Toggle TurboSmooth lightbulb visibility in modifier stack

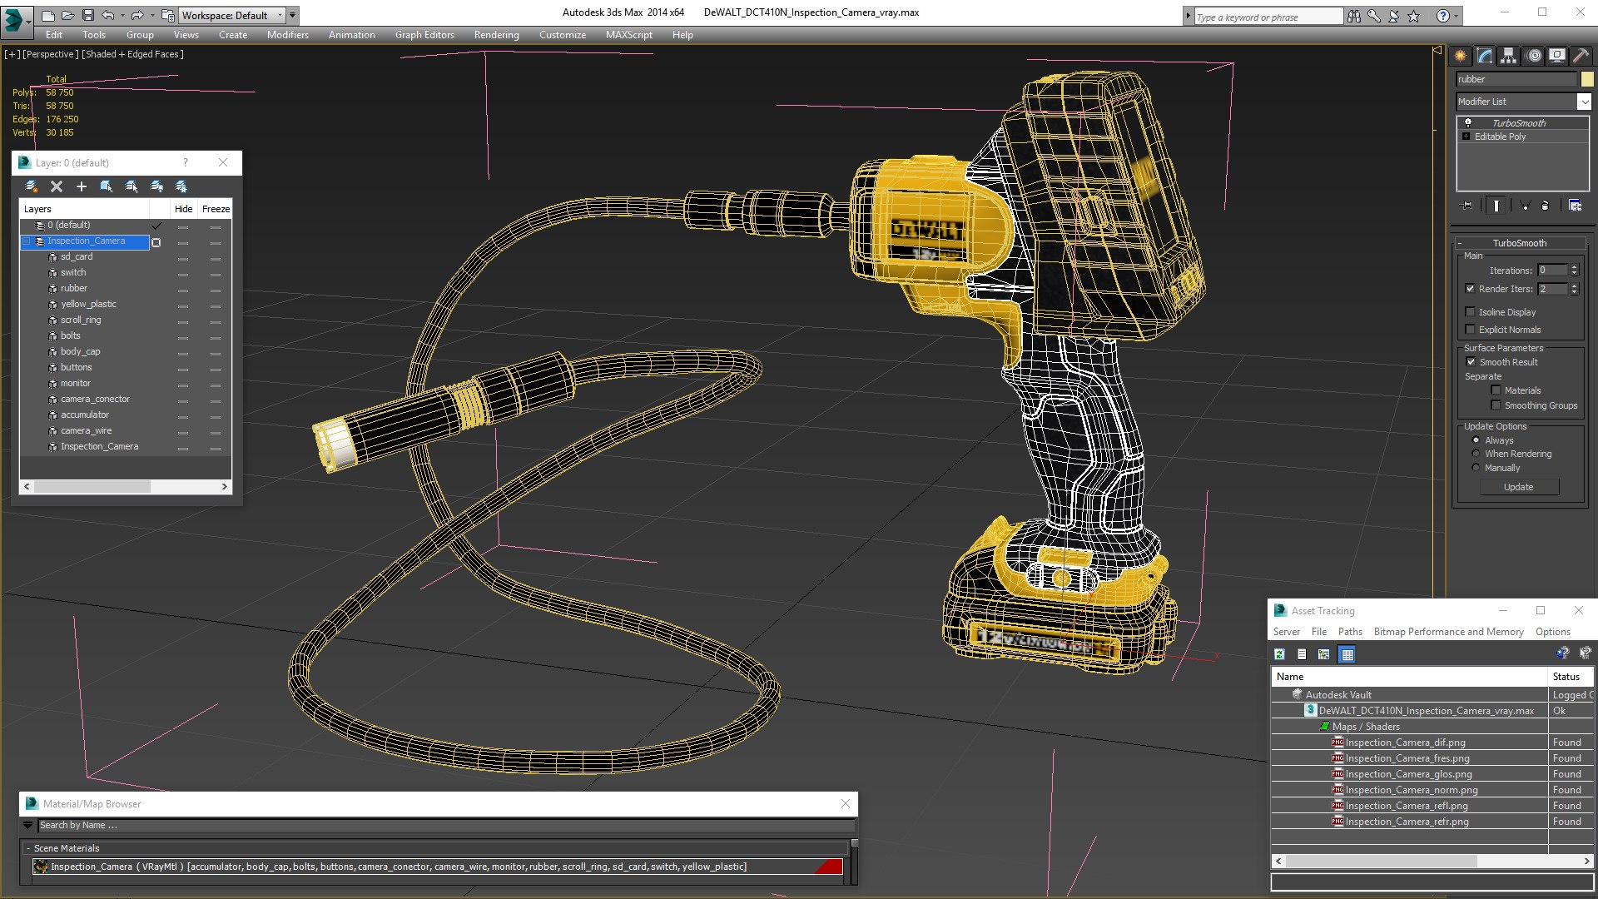1468,122
